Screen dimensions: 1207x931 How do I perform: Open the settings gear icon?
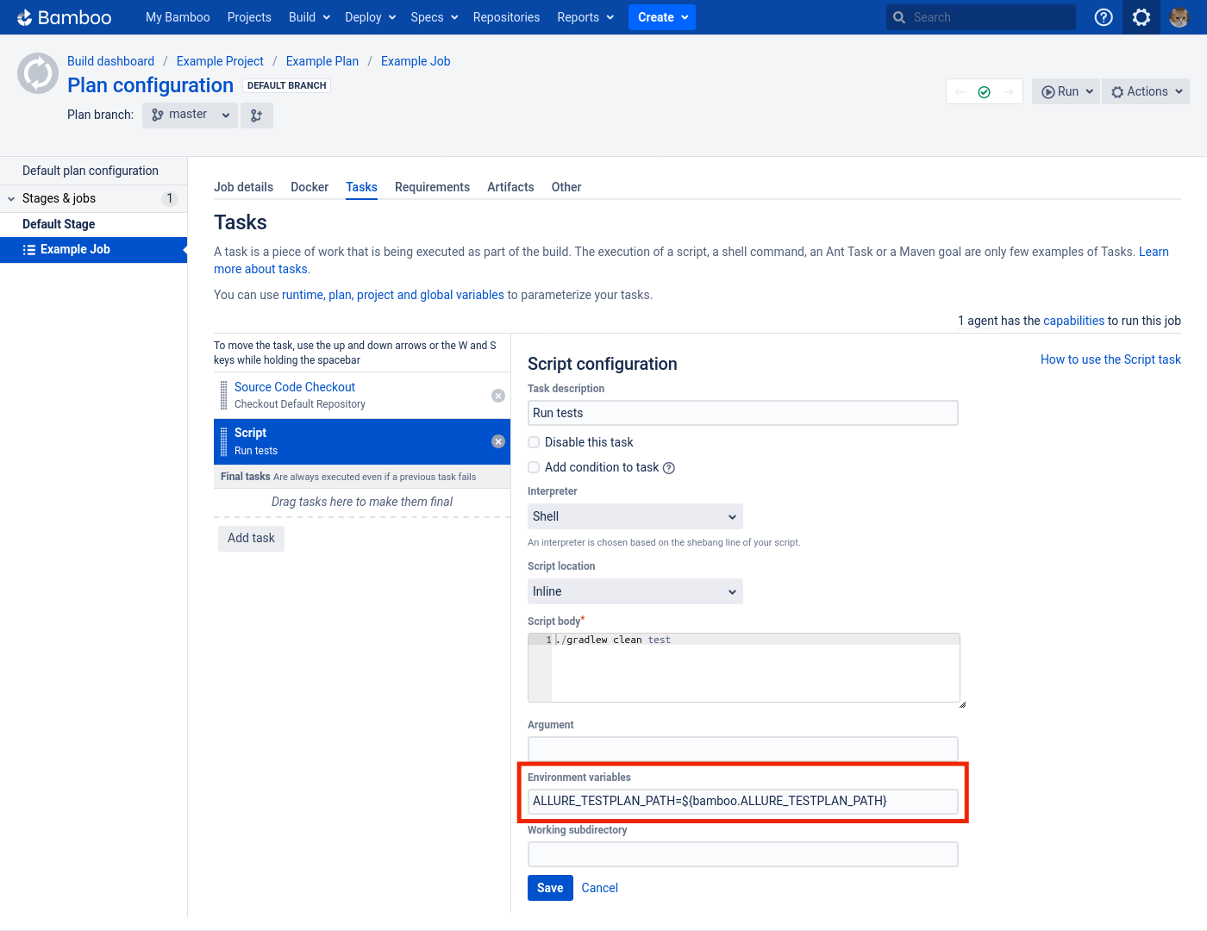(x=1141, y=16)
